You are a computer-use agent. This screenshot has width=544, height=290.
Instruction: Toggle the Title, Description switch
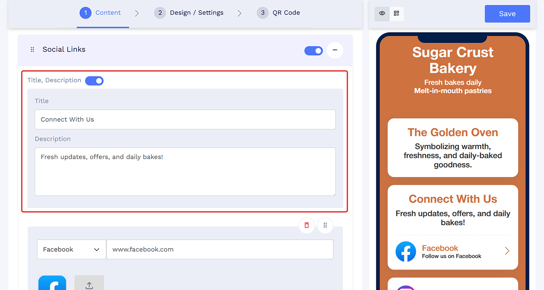94,81
